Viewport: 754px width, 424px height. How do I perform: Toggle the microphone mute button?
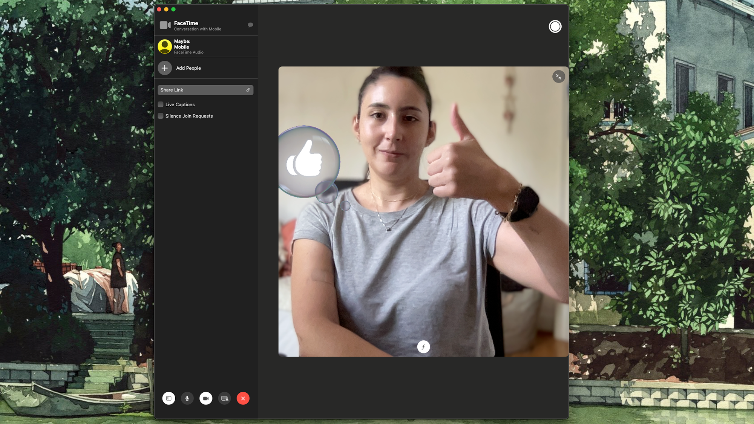pos(187,398)
